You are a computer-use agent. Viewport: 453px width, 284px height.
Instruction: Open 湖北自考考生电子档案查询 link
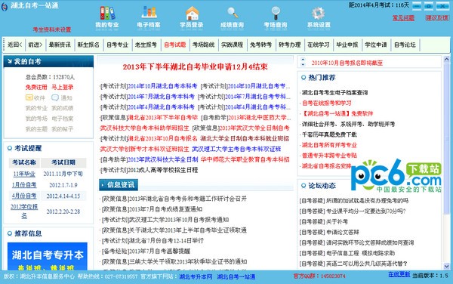point(334,93)
